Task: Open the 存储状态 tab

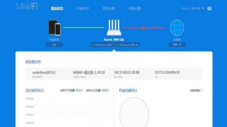Action: [83, 8]
